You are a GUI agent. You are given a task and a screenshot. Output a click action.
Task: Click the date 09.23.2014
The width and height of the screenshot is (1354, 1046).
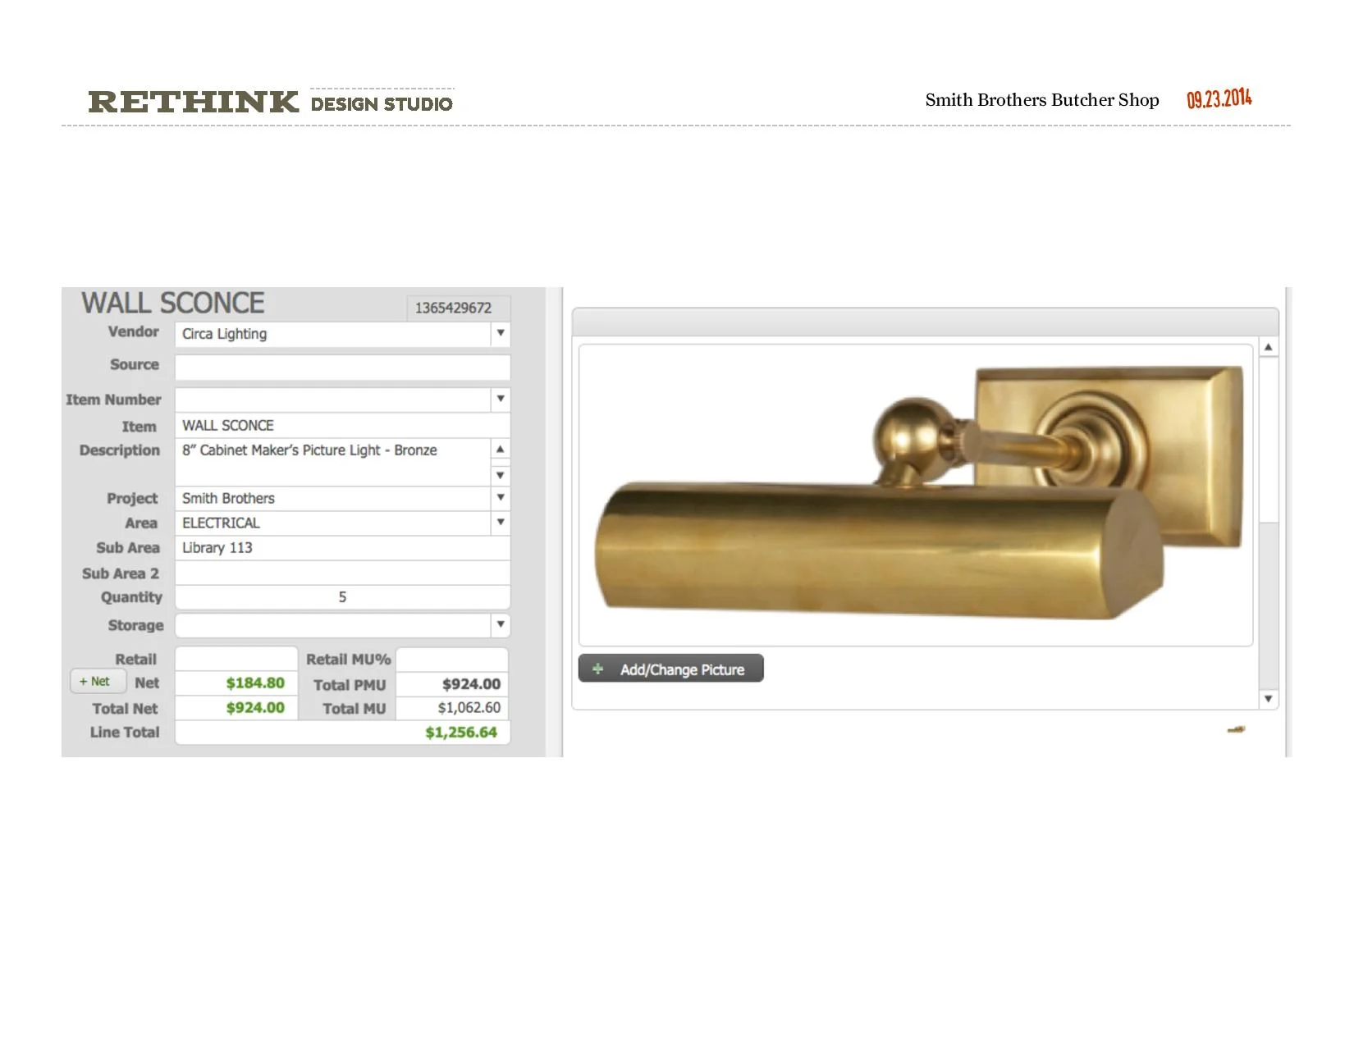(x=1219, y=98)
